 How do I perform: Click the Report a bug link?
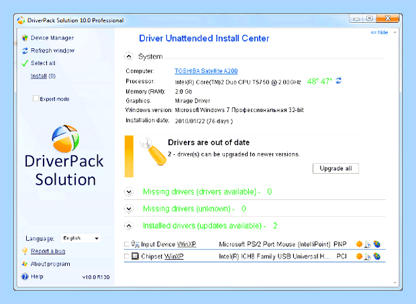pos(48,251)
